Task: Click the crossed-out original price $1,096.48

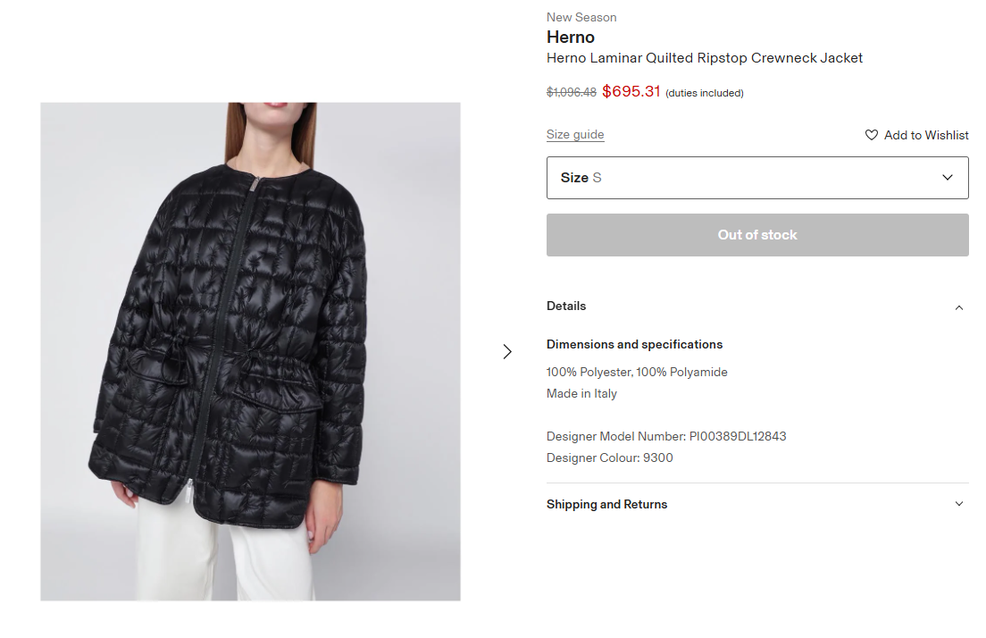Action: coord(571,93)
